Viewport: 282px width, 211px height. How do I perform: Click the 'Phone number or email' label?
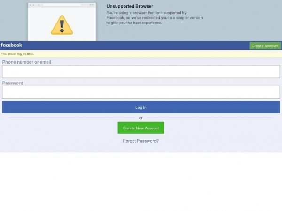[x=26, y=62]
